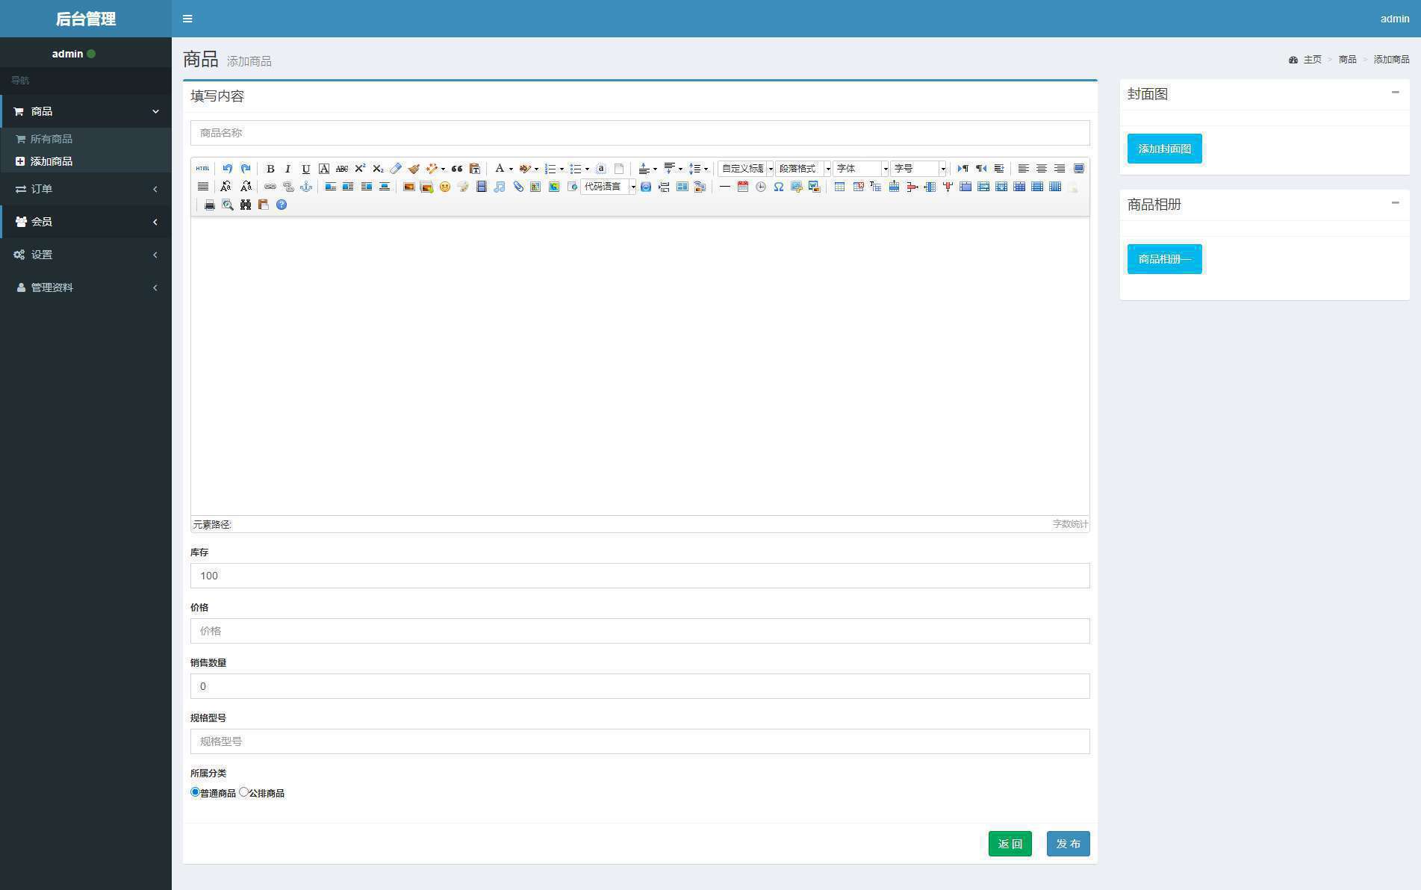Open search and replace binoculars icon
Image resolution: width=1421 pixels, height=890 pixels.
coord(246,205)
